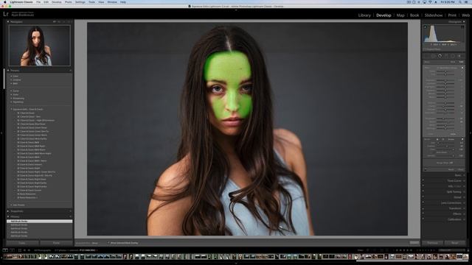Collapse the Navigator panel

coord(8,21)
